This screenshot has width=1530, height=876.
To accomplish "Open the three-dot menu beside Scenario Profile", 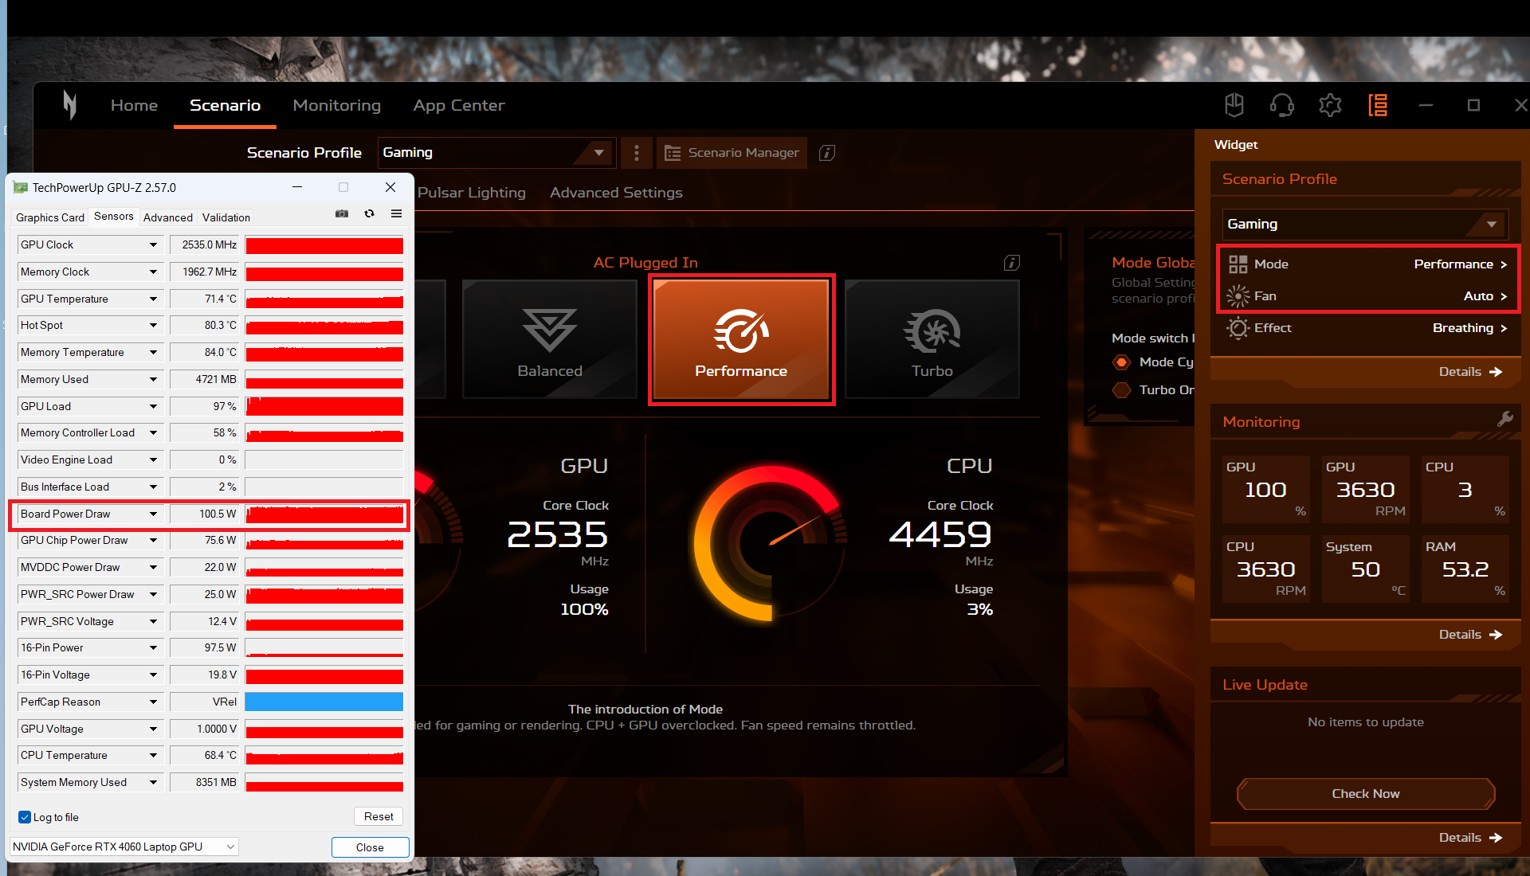I will pos(635,153).
